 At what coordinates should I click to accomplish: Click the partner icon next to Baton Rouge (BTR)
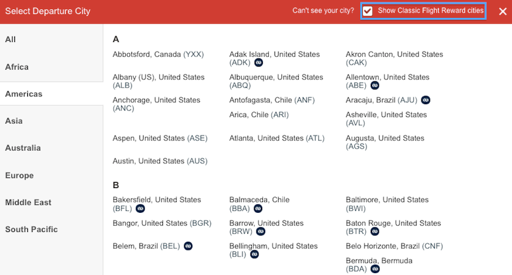(374, 232)
